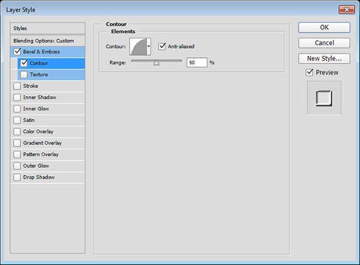Enable the Pattern Overlay checkbox
This screenshot has width=360, height=265.
tap(17, 154)
